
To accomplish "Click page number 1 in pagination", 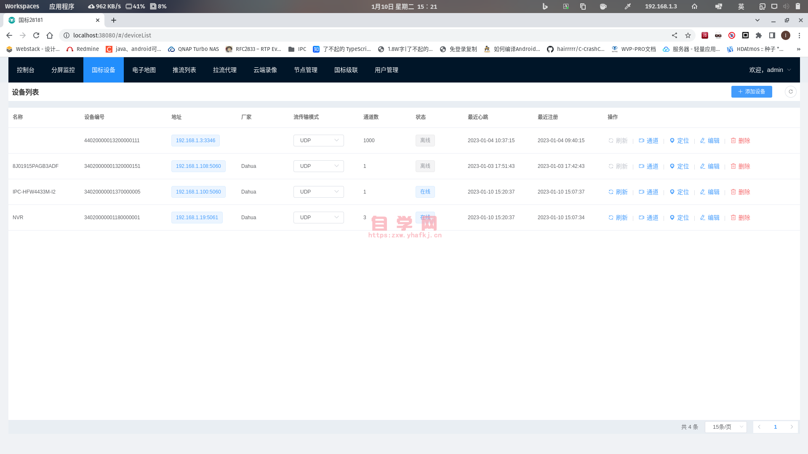I will click(775, 427).
